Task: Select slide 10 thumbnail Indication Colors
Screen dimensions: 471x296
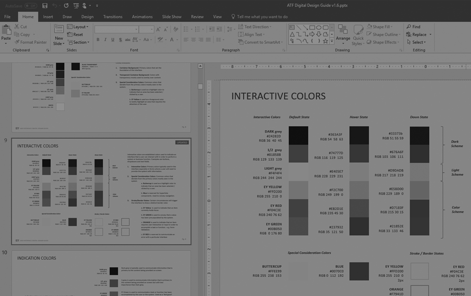Action: coord(101,273)
